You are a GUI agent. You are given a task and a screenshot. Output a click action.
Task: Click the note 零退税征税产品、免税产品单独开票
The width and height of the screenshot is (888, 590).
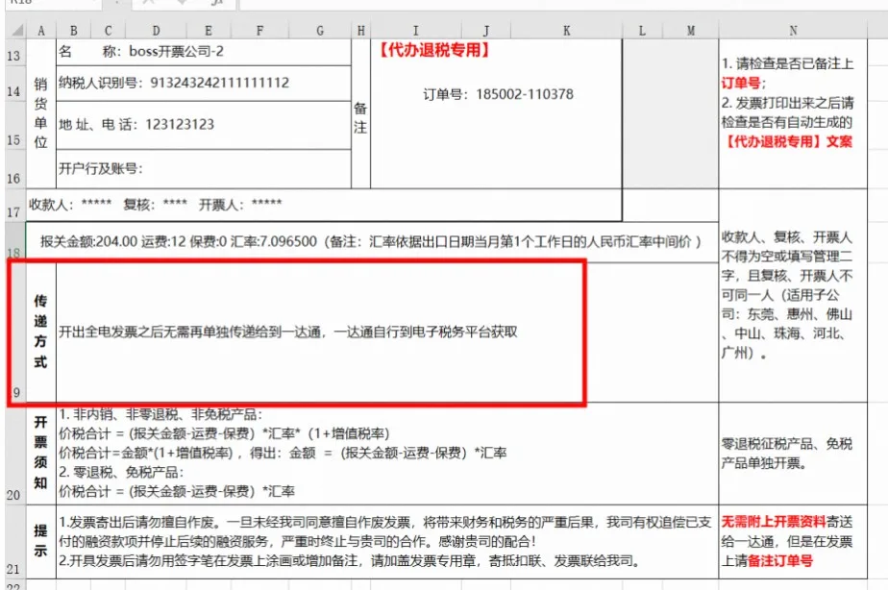coord(793,454)
